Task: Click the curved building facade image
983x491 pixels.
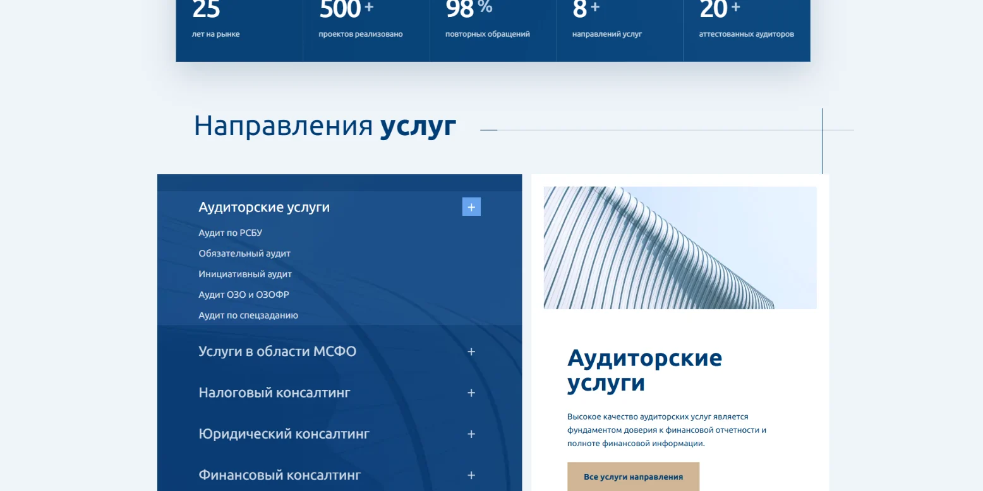Action: [x=680, y=247]
